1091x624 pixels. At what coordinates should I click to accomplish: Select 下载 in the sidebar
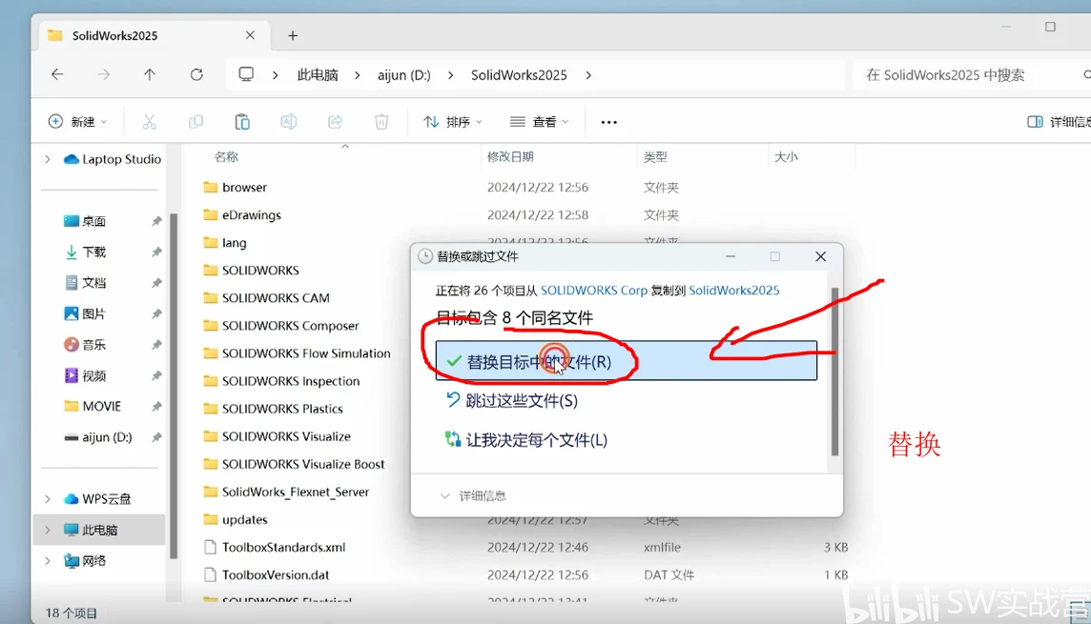93,252
